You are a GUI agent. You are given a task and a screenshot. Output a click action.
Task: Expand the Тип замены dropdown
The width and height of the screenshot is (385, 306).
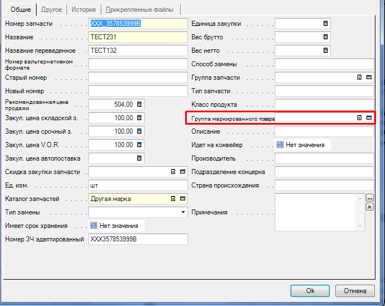pyautogui.click(x=183, y=212)
